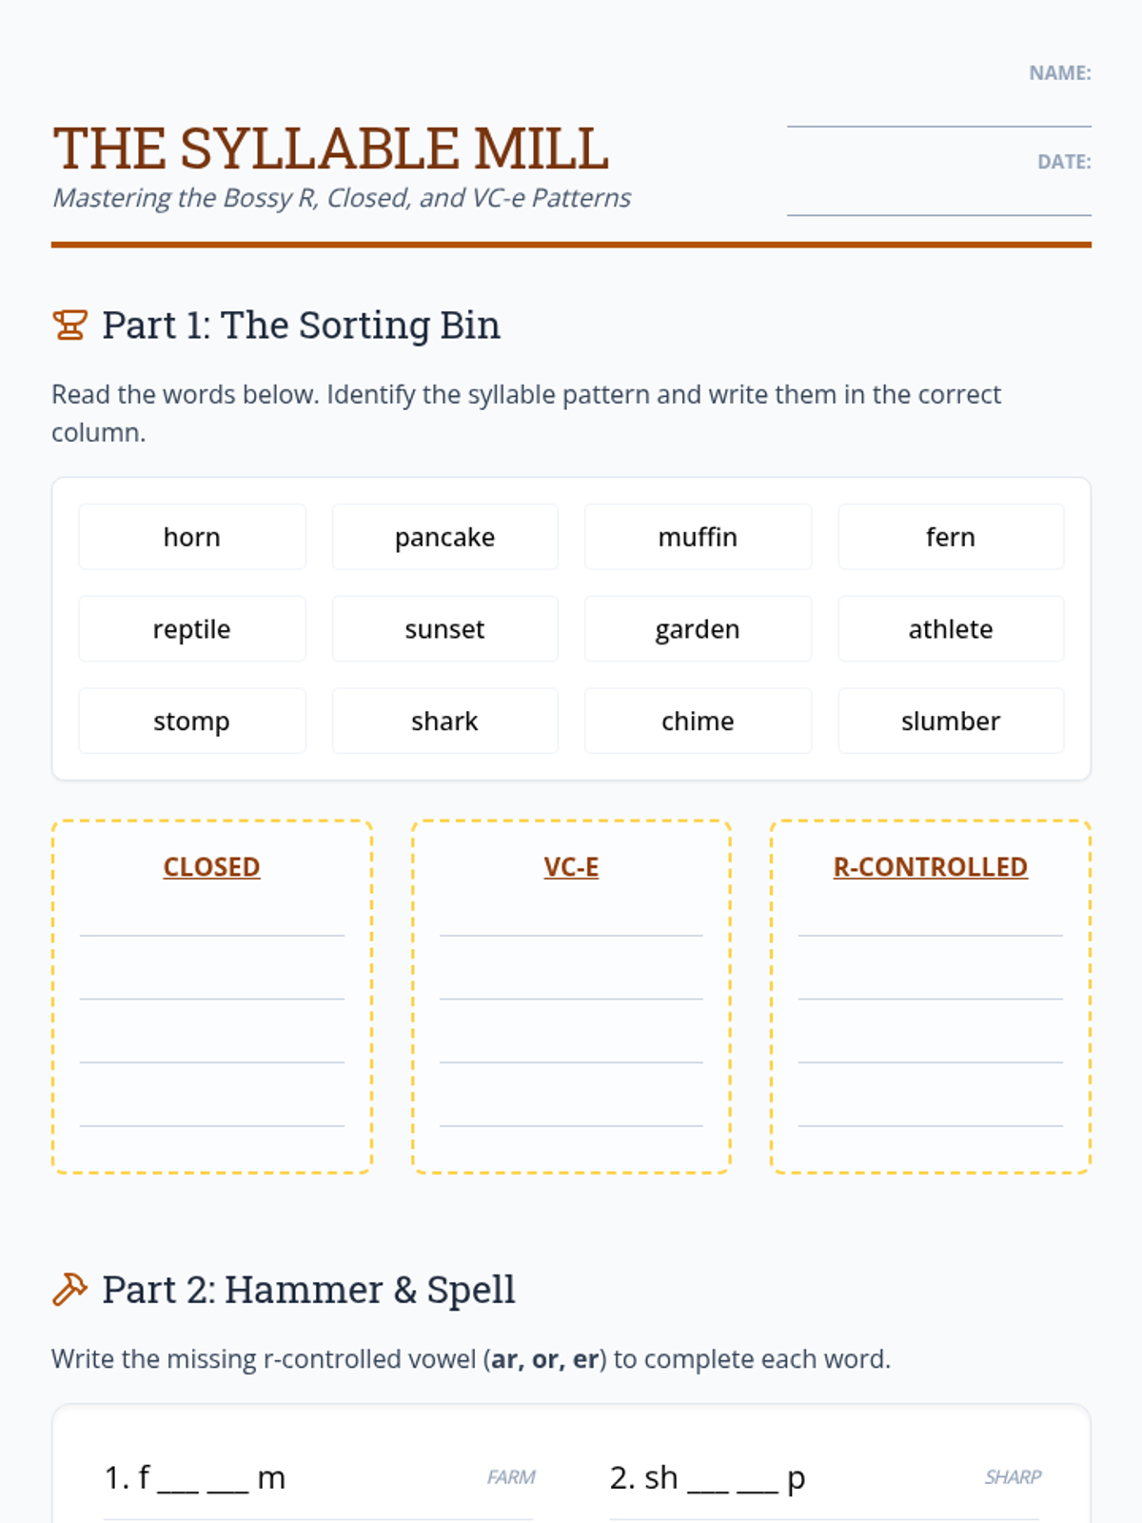The height and width of the screenshot is (1523, 1142).
Task: Pick the 'slumber' word tile
Action: click(x=950, y=722)
